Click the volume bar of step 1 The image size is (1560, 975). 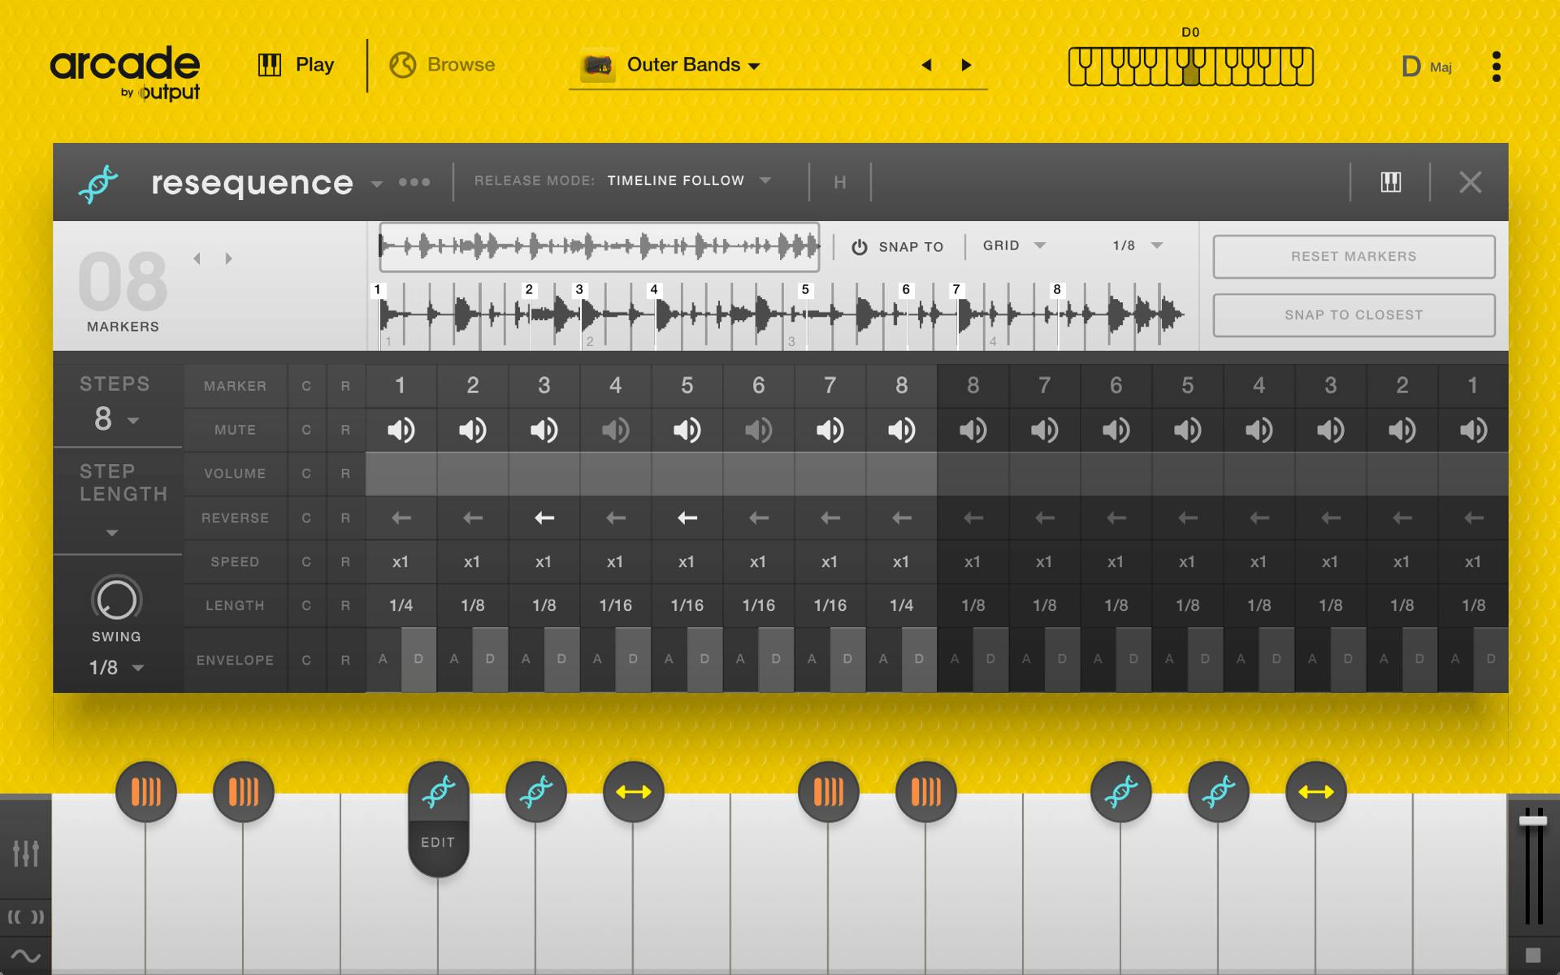pyautogui.click(x=401, y=474)
